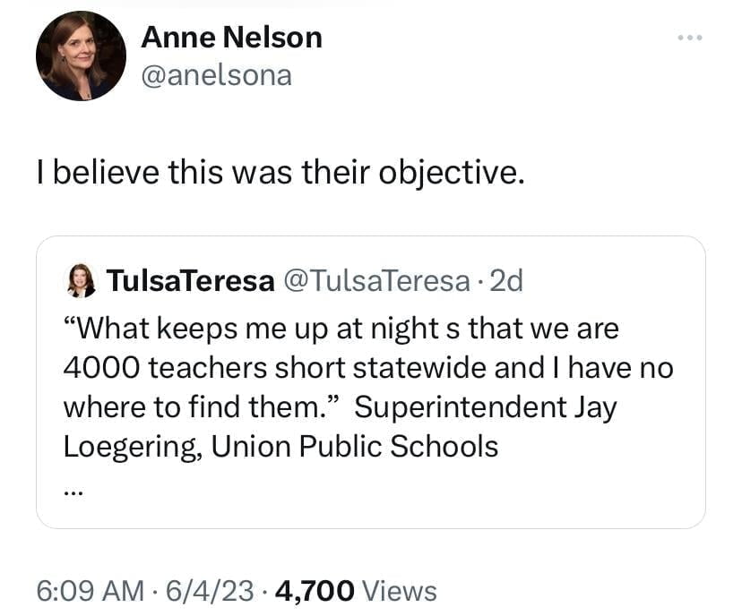This screenshot has height=616, width=742.
Task: Click the 4,700 view count number
Action: [x=316, y=590]
